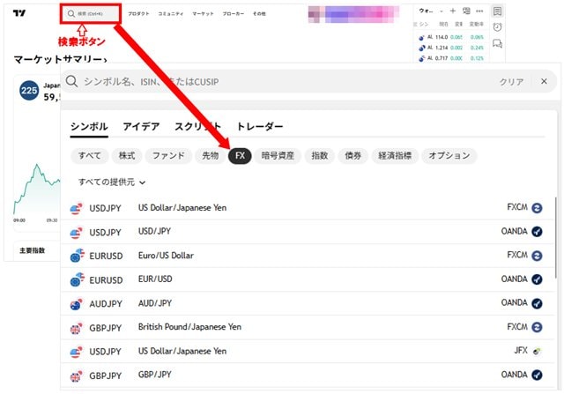Select AUD/JPY OANDA result

[x=308, y=303]
